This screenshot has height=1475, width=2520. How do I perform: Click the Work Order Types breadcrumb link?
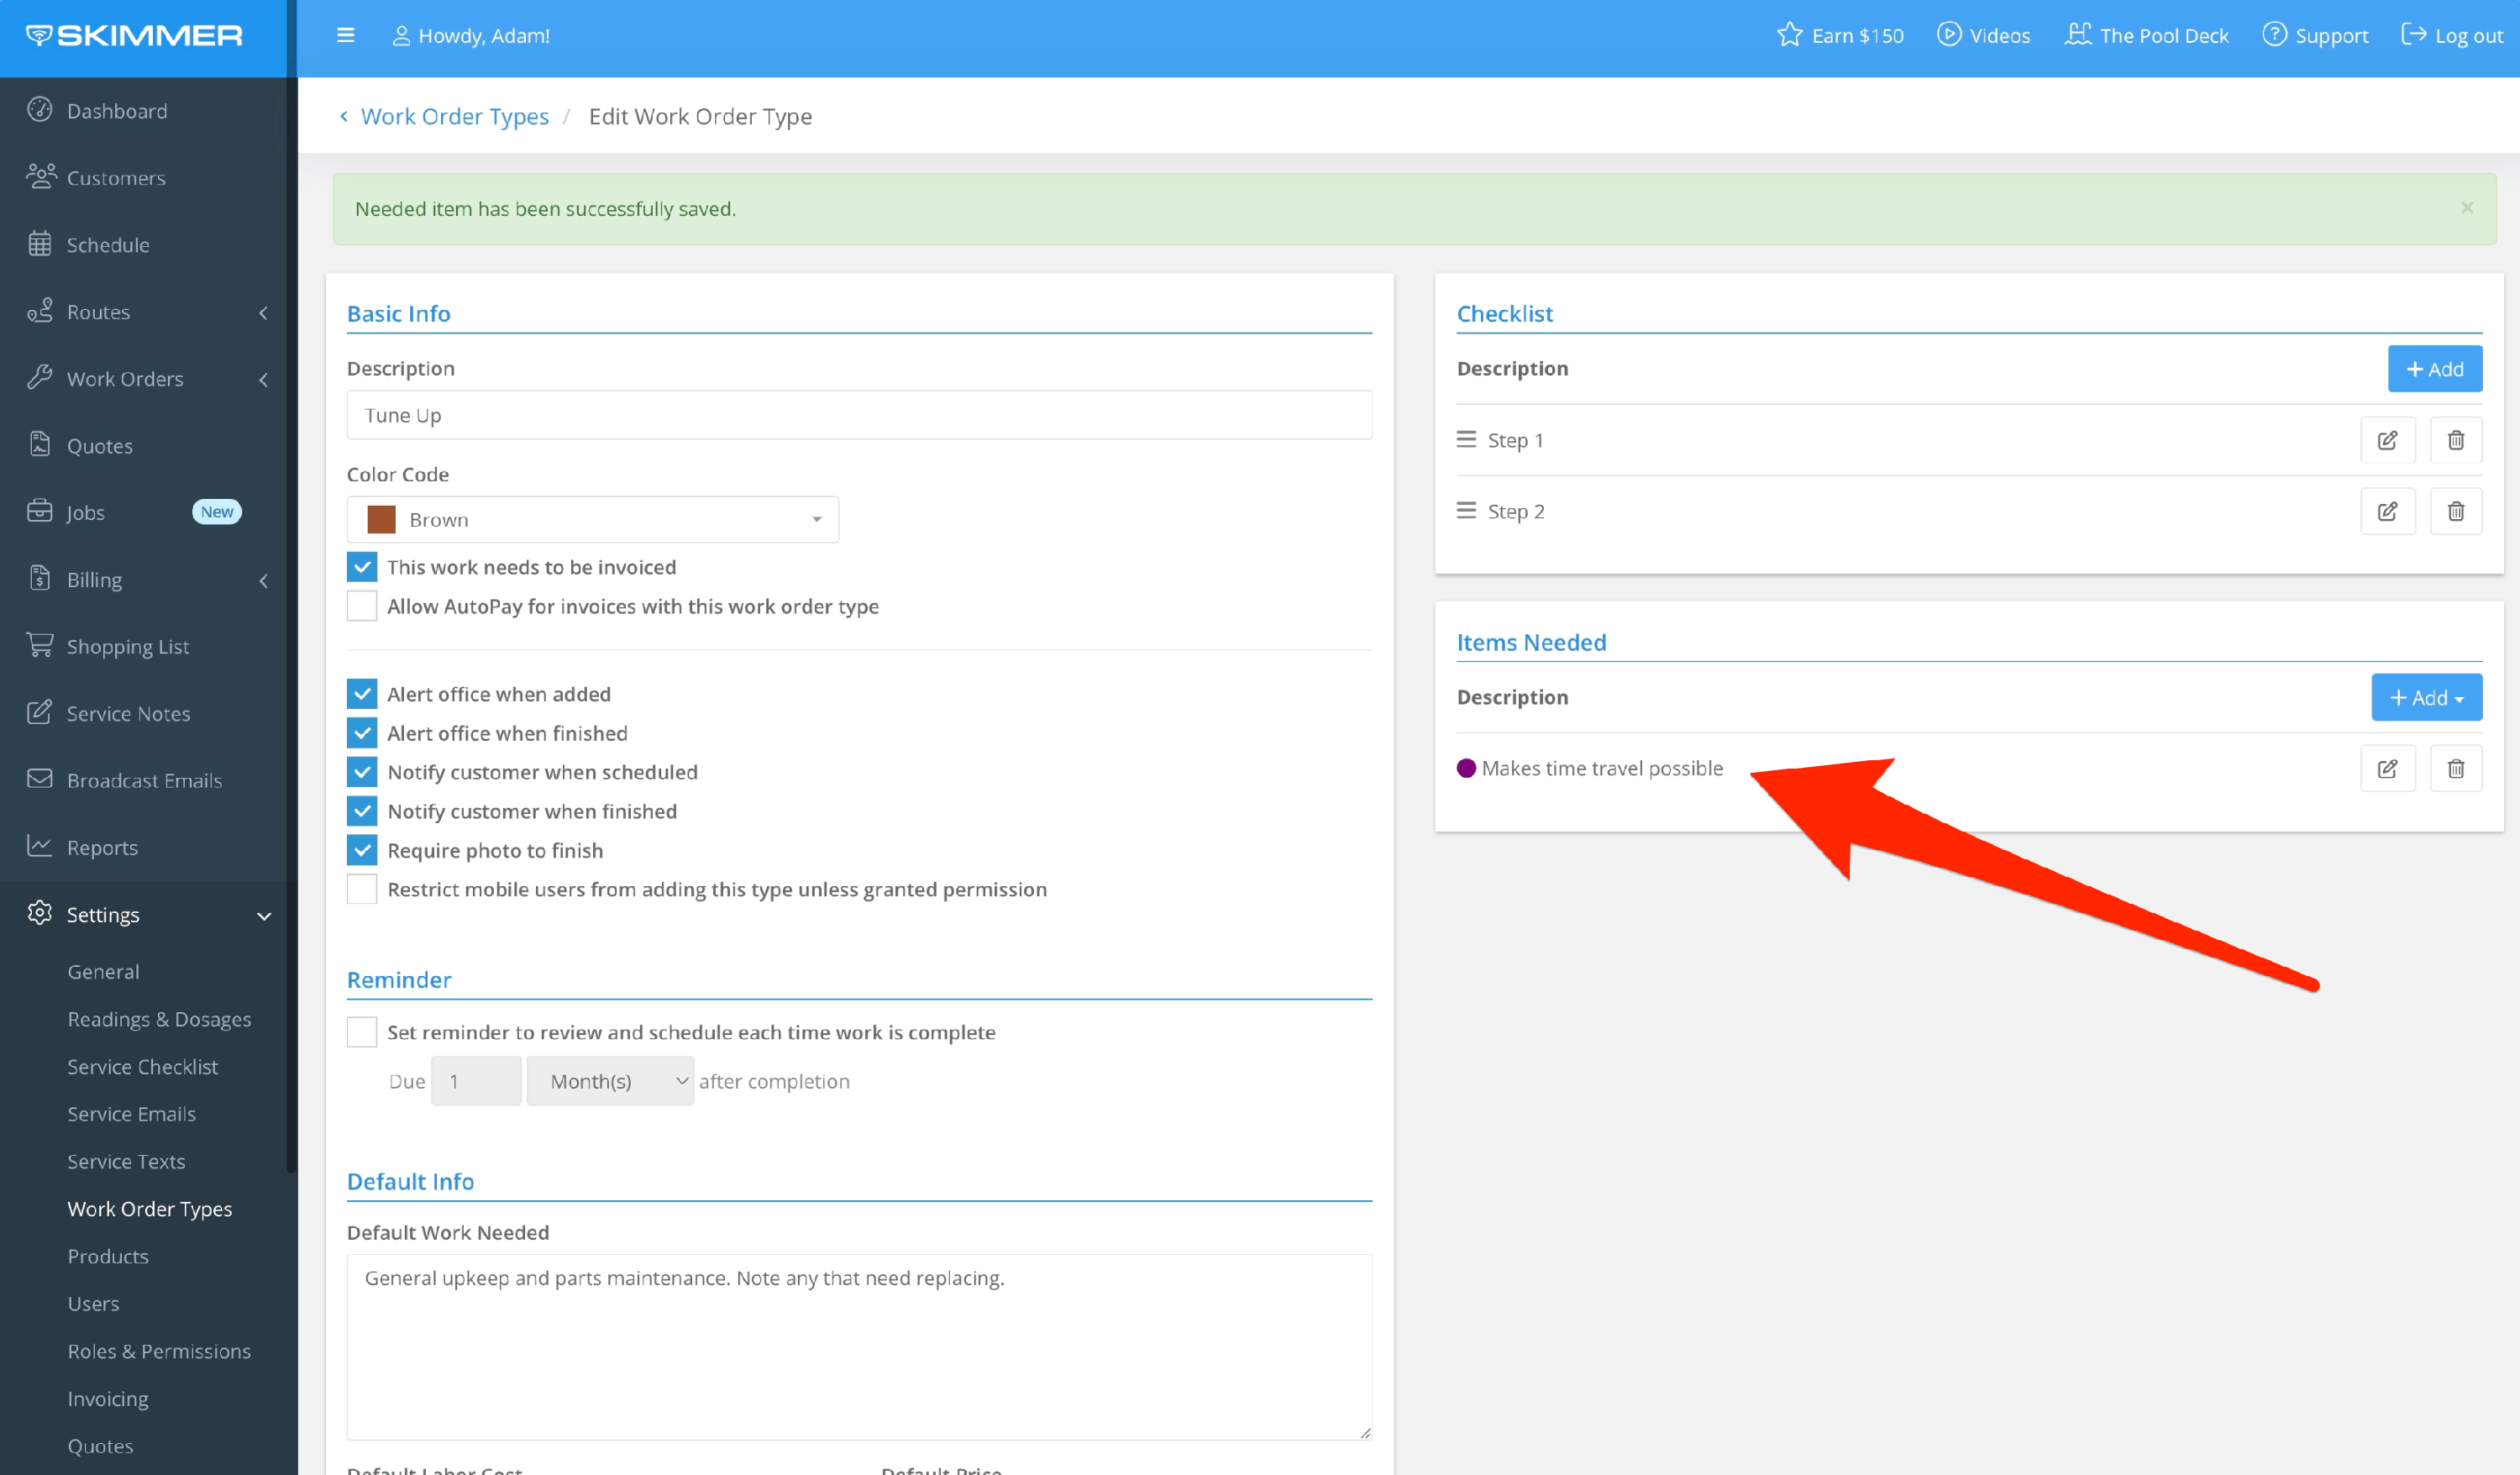coord(454,116)
